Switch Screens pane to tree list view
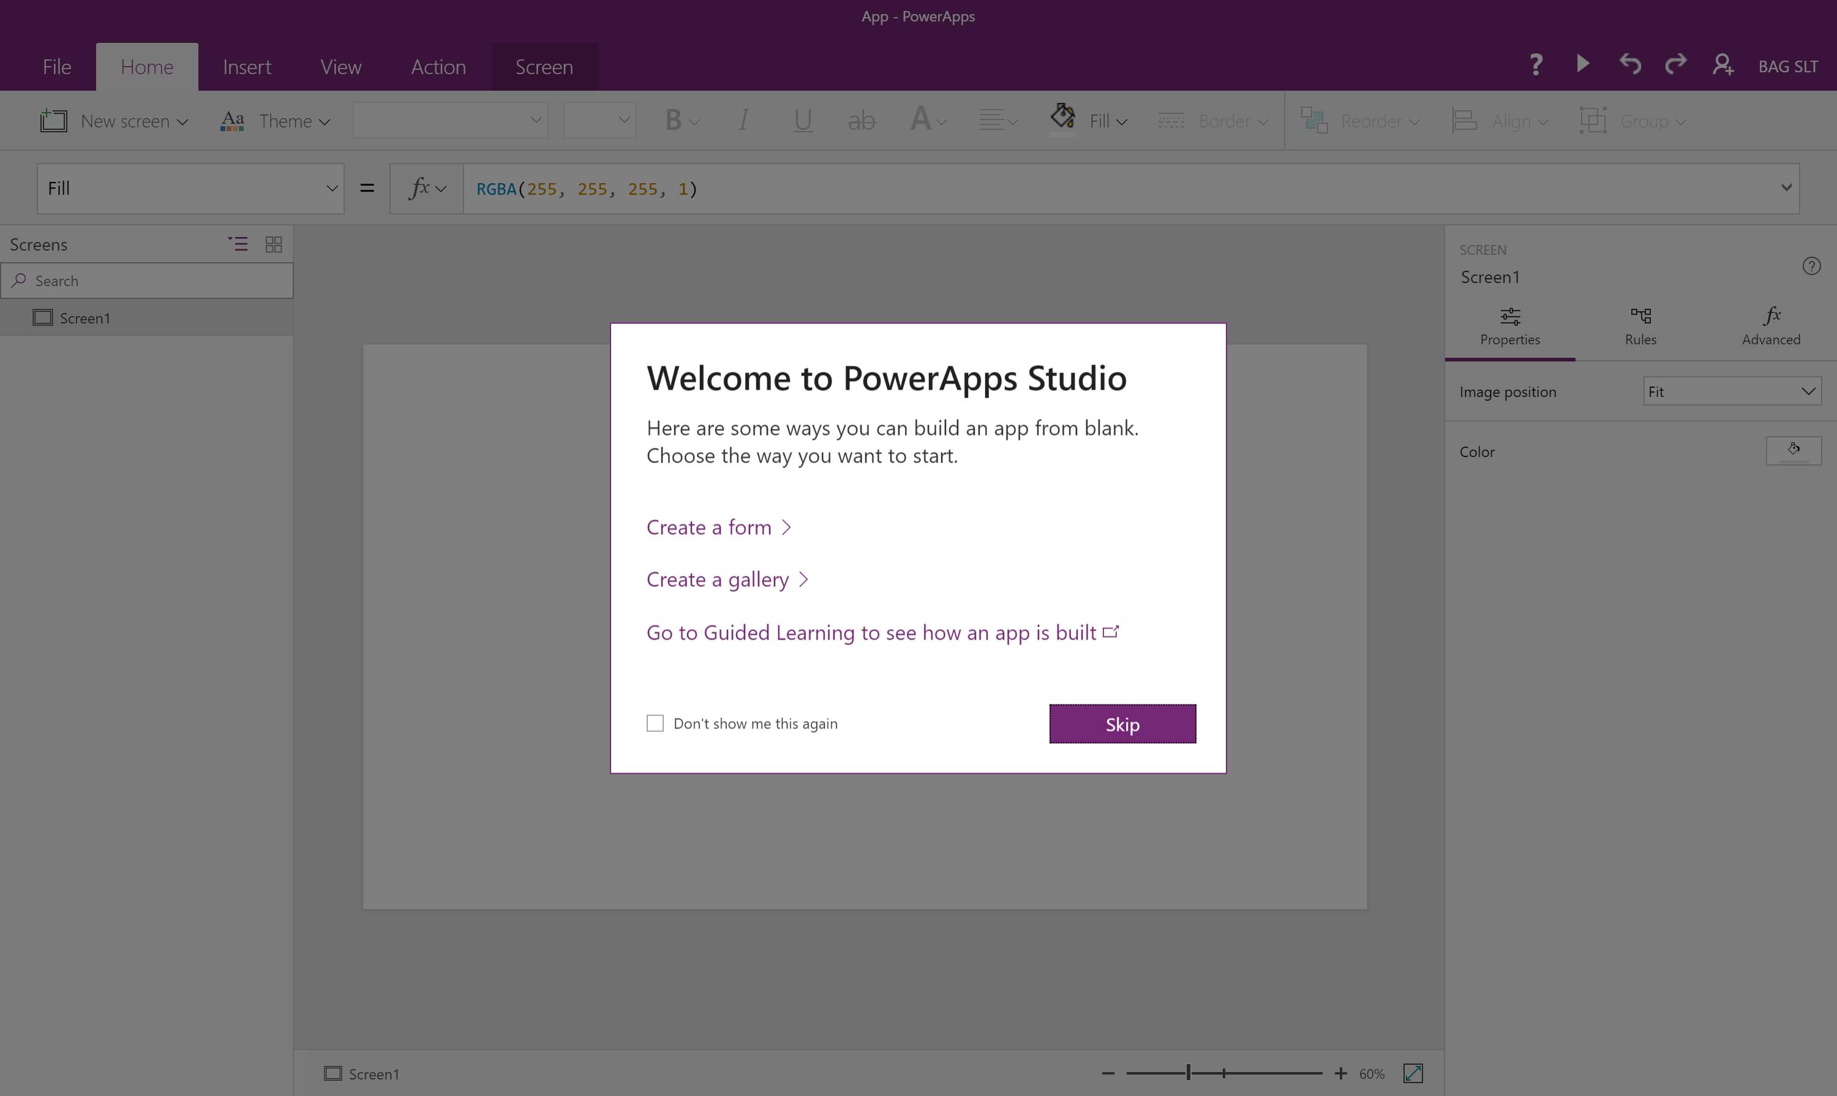 tap(238, 244)
